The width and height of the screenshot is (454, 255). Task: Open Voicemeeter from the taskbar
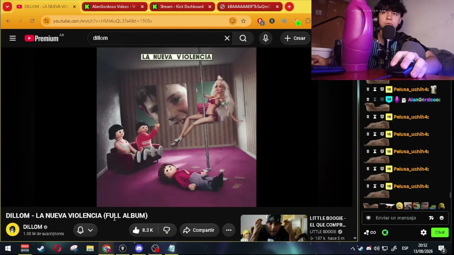pos(25,248)
